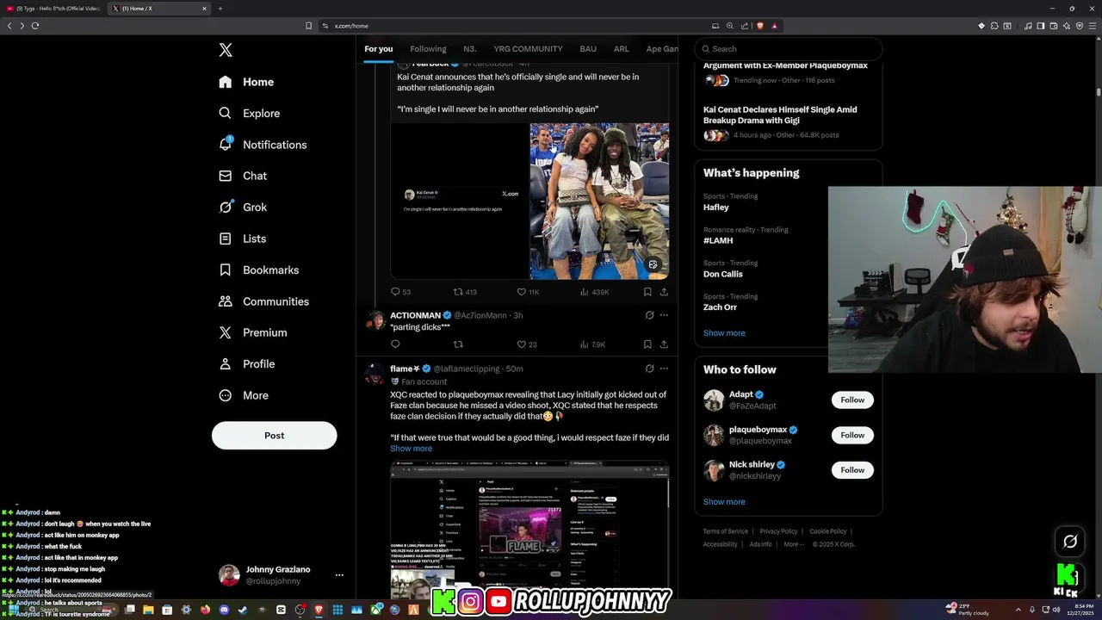The width and height of the screenshot is (1102, 620).
Task: Open Notifications bell in sidebar
Action: click(x=263, y=145)
